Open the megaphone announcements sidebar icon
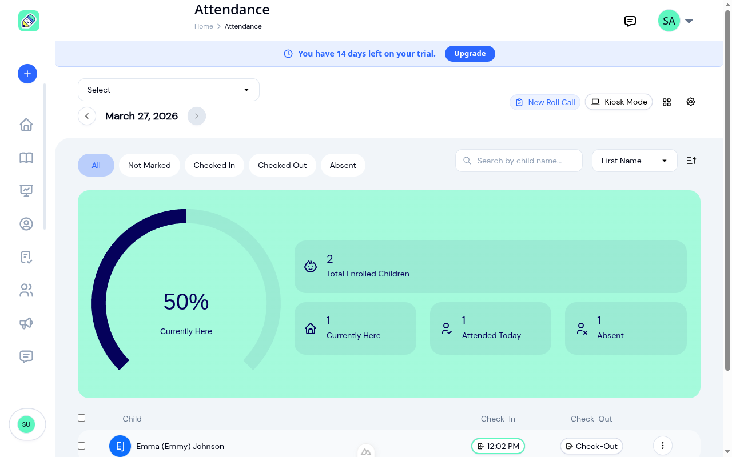This screenshot has height=457, width=732. (26, 323)
